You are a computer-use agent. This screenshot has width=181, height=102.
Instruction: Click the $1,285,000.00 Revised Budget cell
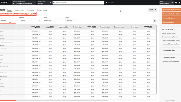76,76
